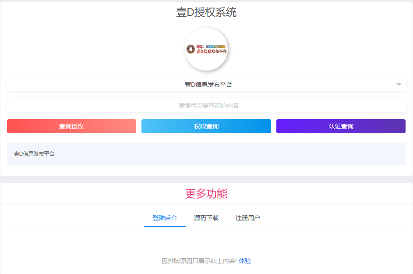Select the 注册用户 tab
This screenshot has width=413, height=274.
pyautogui.click(x=247, y=217)
